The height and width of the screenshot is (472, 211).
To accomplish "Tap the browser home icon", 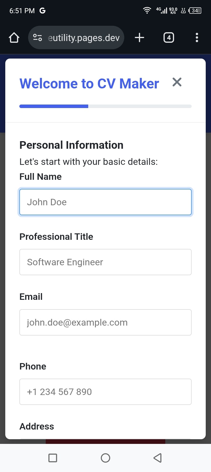I will (14, 37).
